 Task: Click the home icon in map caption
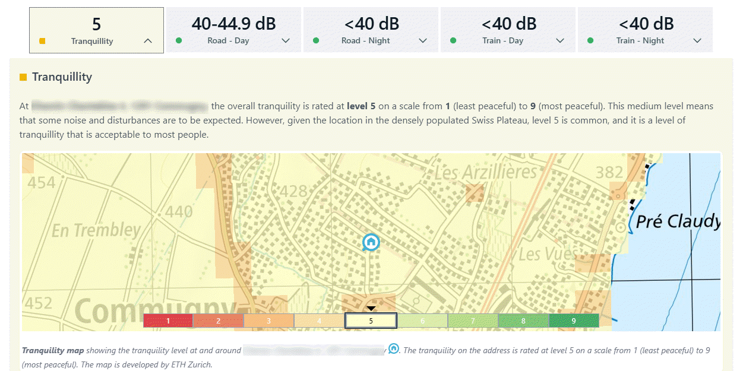[x=393, y=349]
